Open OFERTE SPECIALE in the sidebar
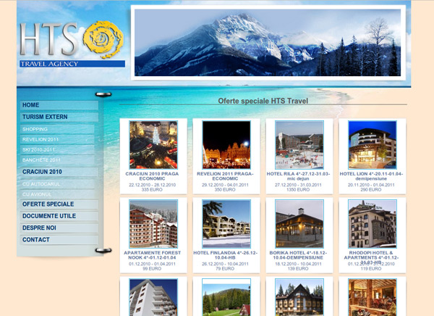The height and width of the screenshot is (316, 434). tap(59, 204)
